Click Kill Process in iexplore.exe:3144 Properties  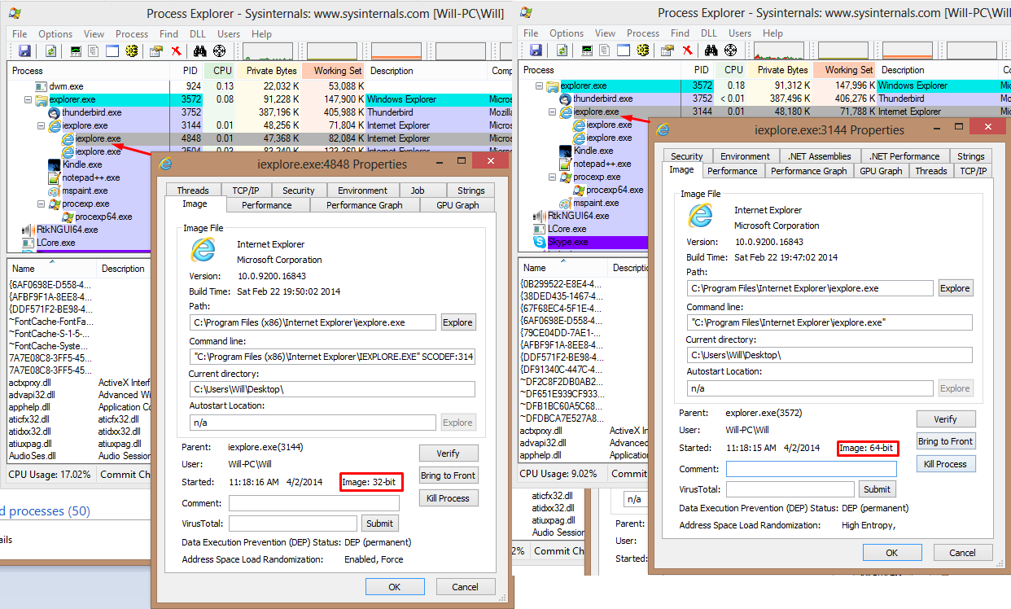point(946,464)
